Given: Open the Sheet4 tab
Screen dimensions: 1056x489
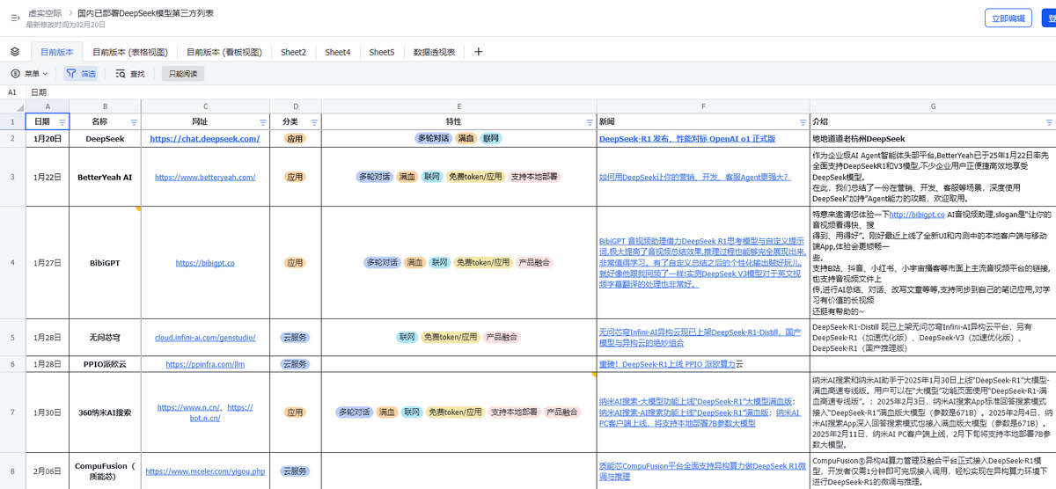Looking at the screenshot, I should pyautogui.click(x=338, y=52).
